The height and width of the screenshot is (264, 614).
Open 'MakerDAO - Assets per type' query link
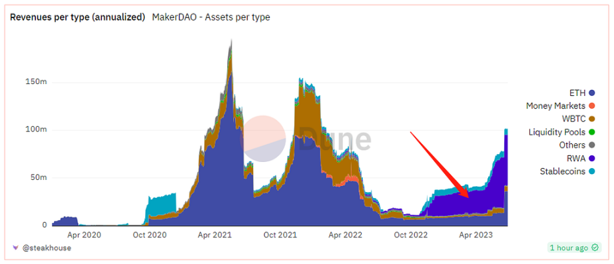[210, 17]
